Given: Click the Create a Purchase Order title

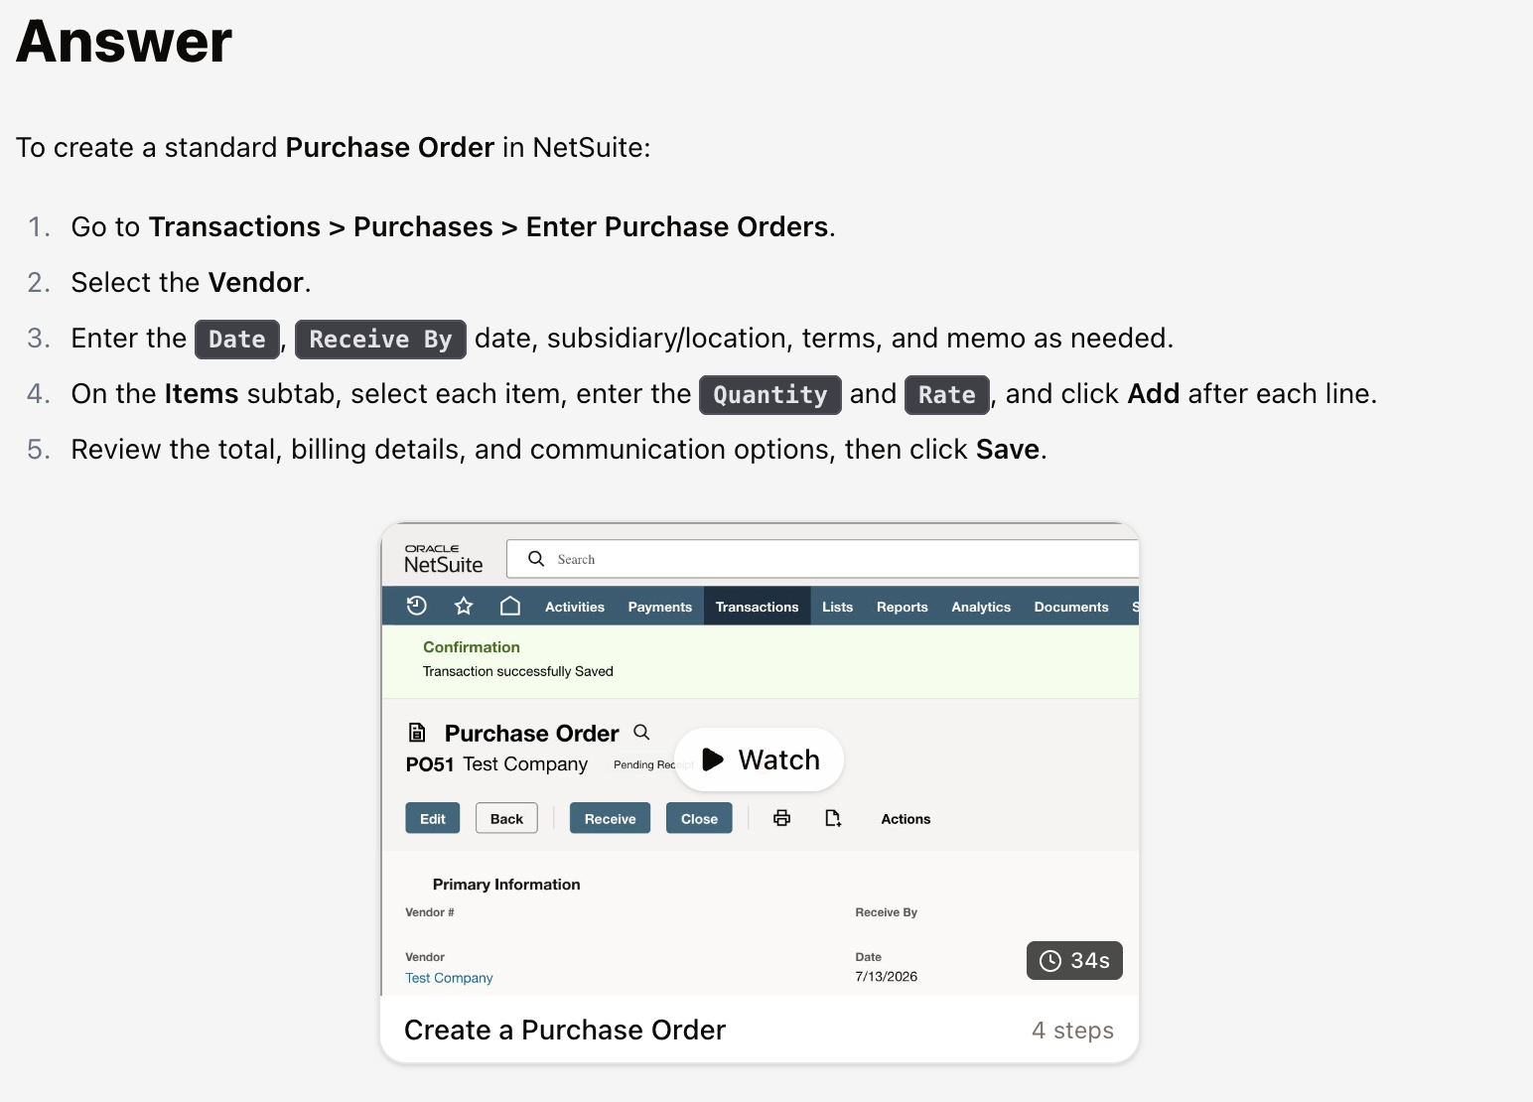Looking at the screenshot, I should coord(565,1031).
